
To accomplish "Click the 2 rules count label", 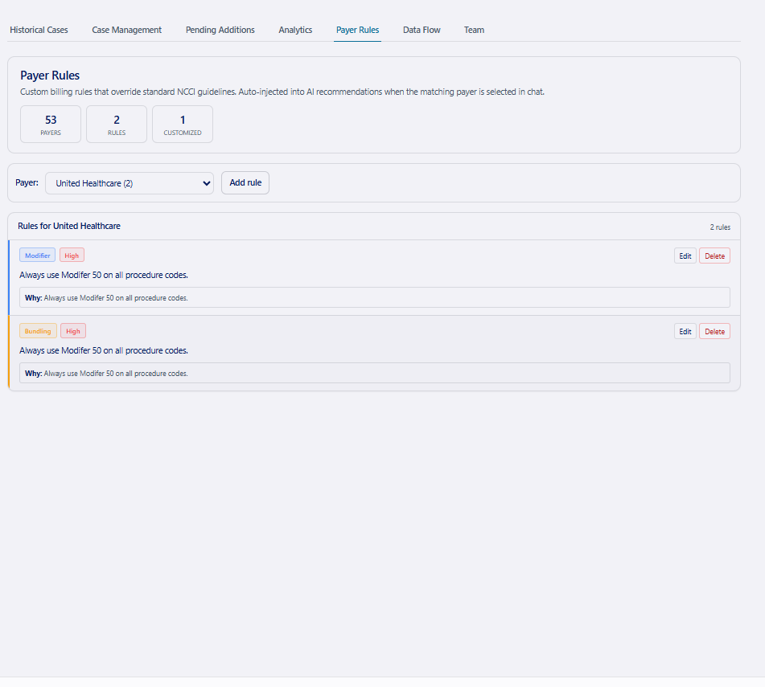I will coord(720,227).
